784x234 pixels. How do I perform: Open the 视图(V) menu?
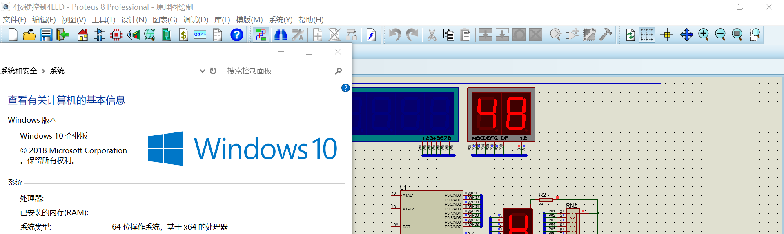click(73, 20)
